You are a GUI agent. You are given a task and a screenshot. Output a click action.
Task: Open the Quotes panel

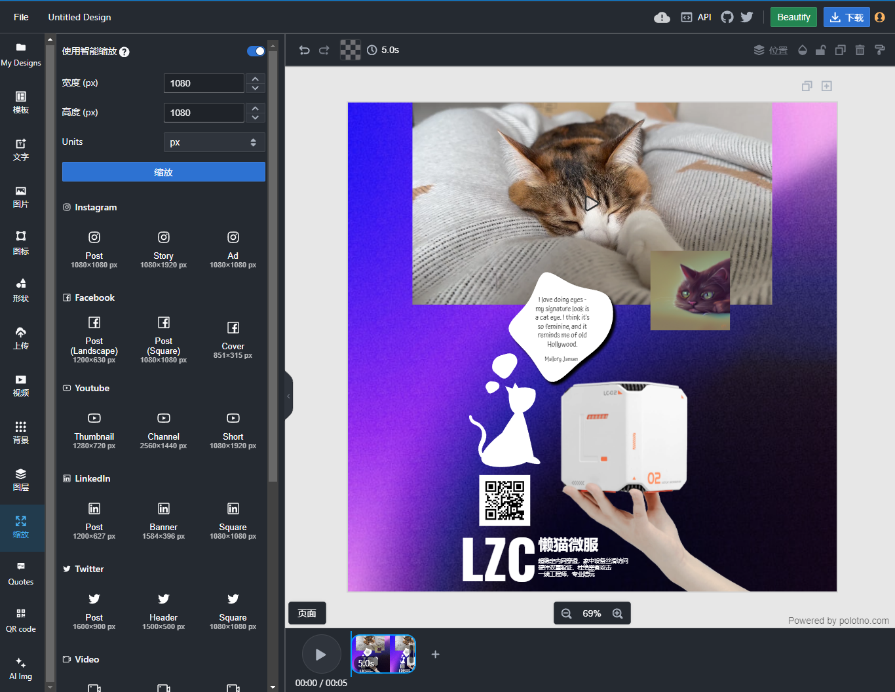coord(21,574)
